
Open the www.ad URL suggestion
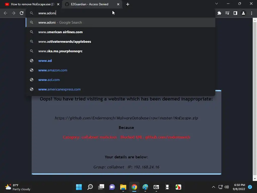click(x=120, y=61)
